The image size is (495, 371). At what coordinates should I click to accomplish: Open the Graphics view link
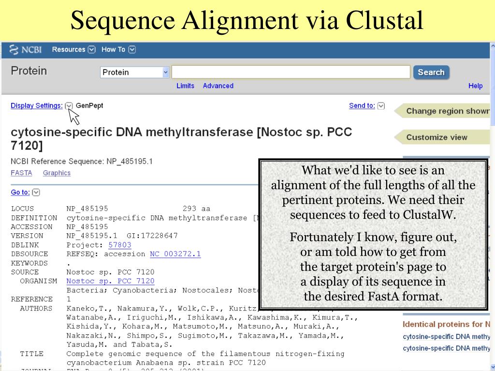coord(57,173)
